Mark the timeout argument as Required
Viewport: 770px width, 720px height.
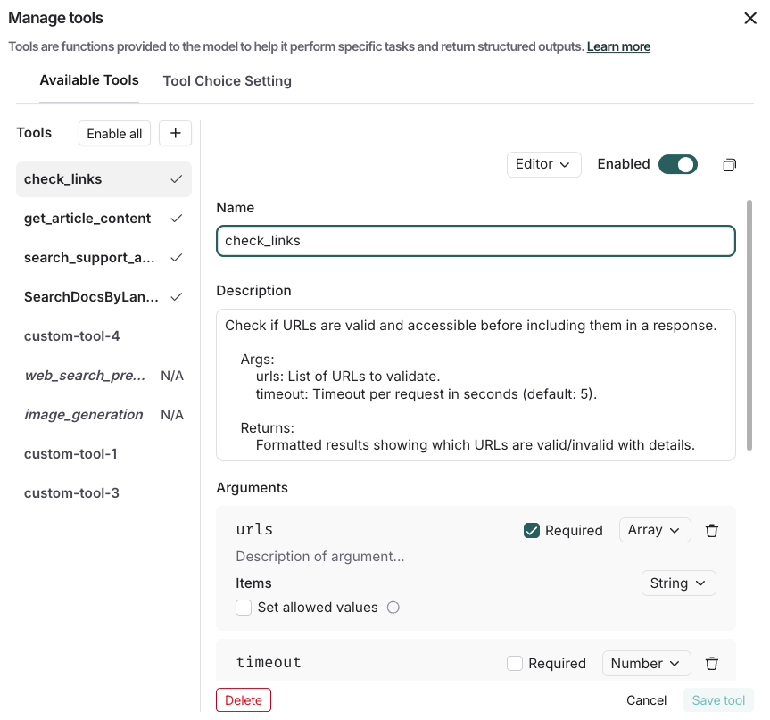pos(515,663)
